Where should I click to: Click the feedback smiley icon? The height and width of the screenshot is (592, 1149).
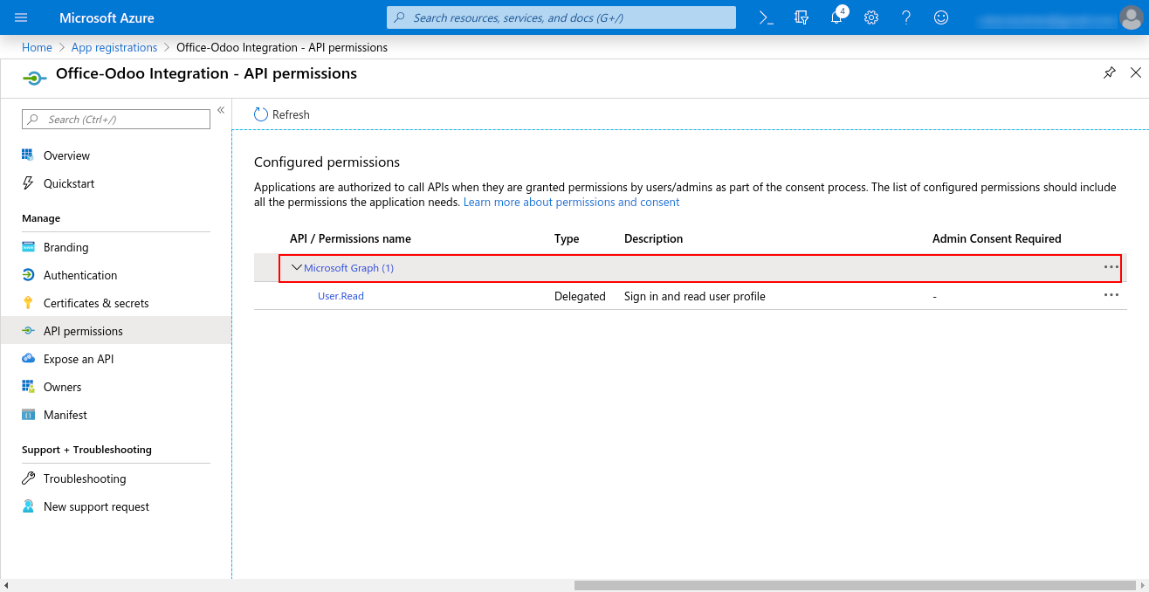(940, 17)
